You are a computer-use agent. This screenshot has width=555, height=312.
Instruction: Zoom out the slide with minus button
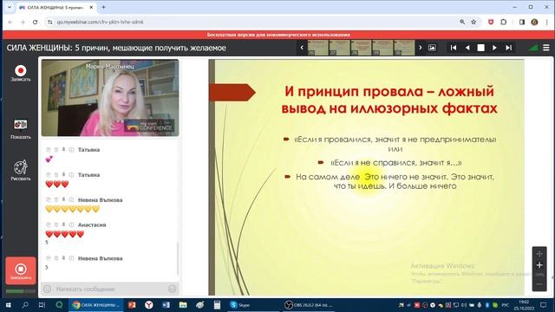pos(539,284)
